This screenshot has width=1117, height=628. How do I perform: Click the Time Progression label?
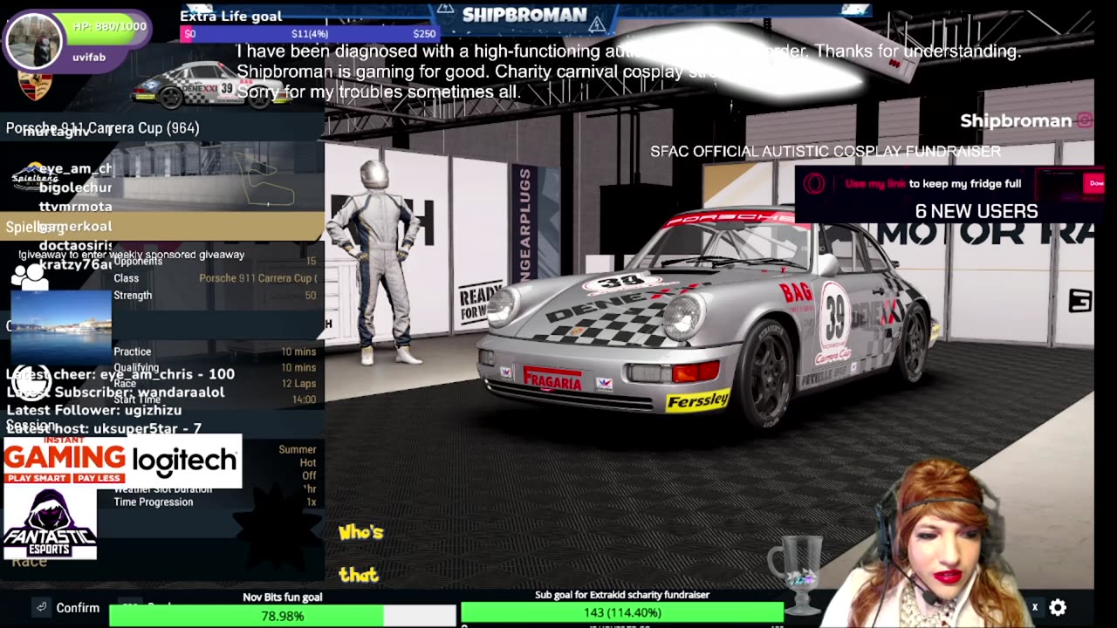pyautogui.click(x=153, y=502)
